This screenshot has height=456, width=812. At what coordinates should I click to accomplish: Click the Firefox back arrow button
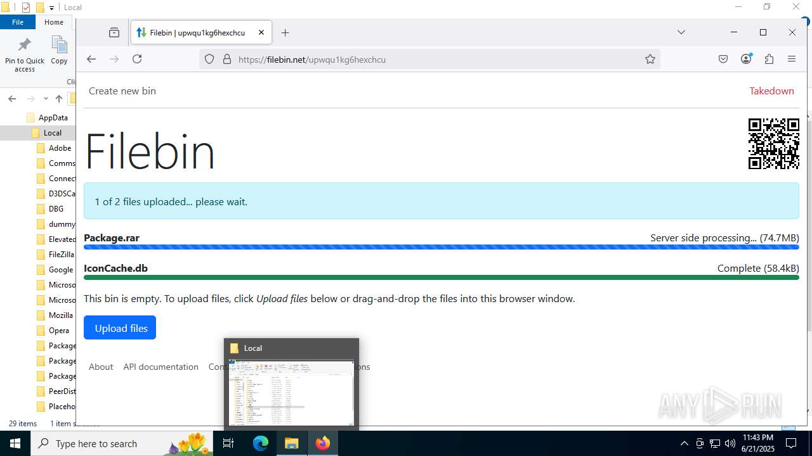(x=91, y=59)
